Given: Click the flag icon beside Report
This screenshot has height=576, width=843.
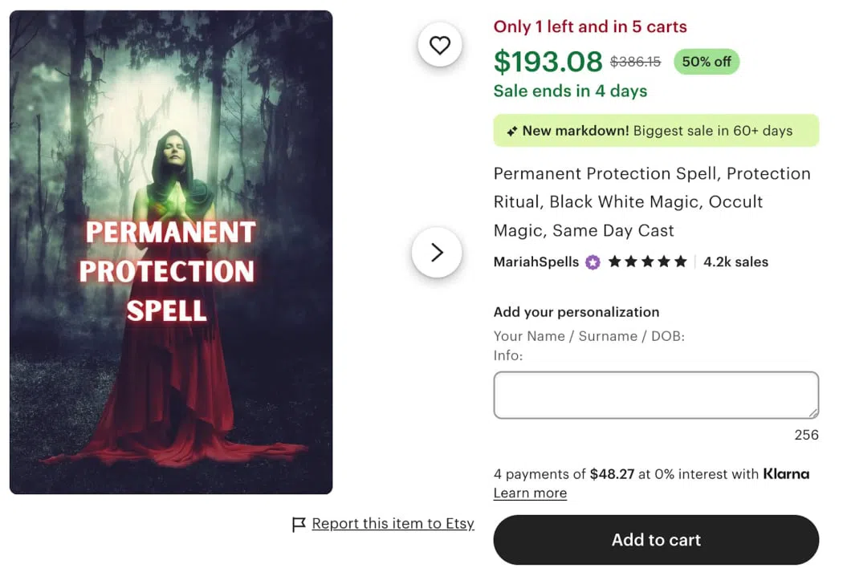Looking at the screenshot, I should pyautogui.click(x=299, y=525).
